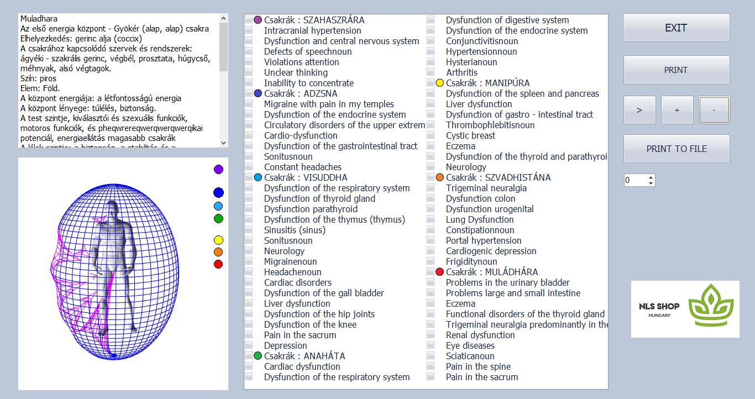This screenshot has height=399, width=755.
Task: Click the purple circle next to Csakrák : SZAHASZRÁRA
Action: [x=258, y=20]
